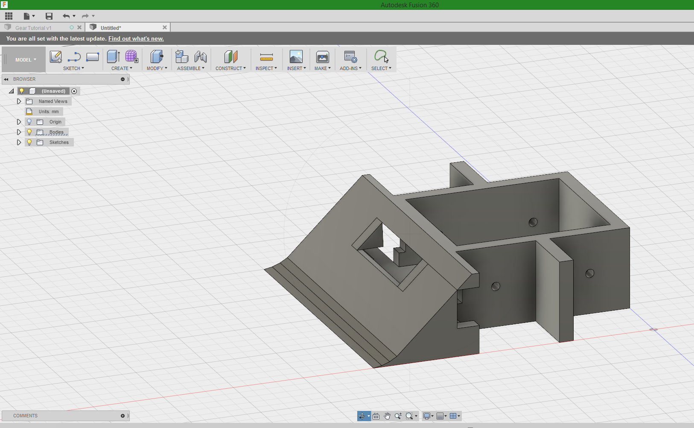Activate the Pan tool in navigation bar
The height and width of the screenshot is (428, 694).
pos(387,416)
